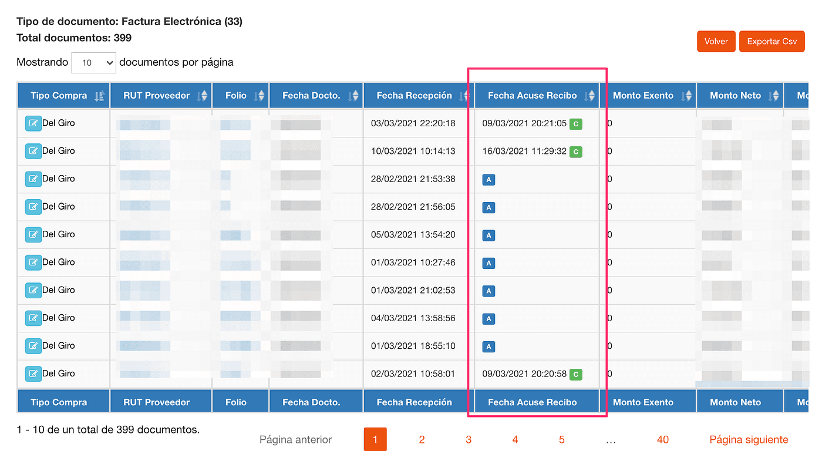Click acuse date 16/03/2021 11:29:32
Viewport: 822px width, 451px height.
point(524,151)
